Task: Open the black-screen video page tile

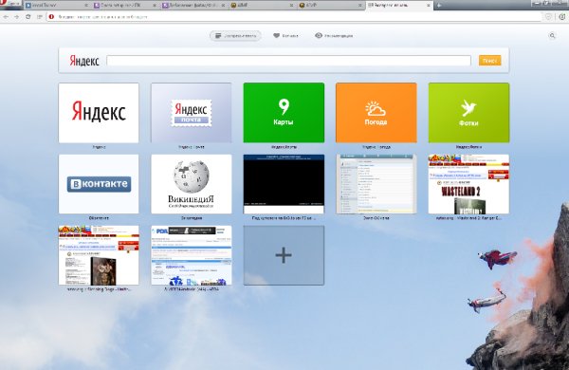Action: [284, 184]
